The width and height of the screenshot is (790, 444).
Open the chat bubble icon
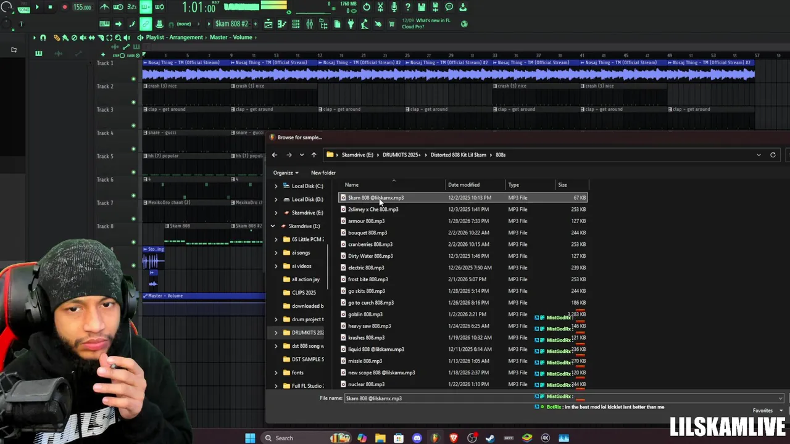pos(449,7)
